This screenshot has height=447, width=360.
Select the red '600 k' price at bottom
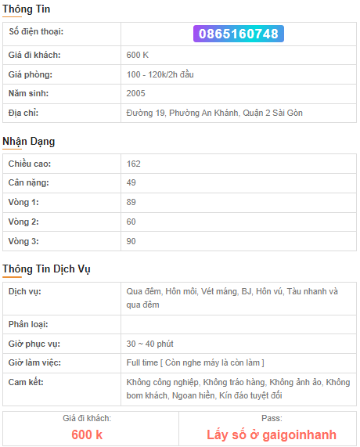click(x=87, y=434)
